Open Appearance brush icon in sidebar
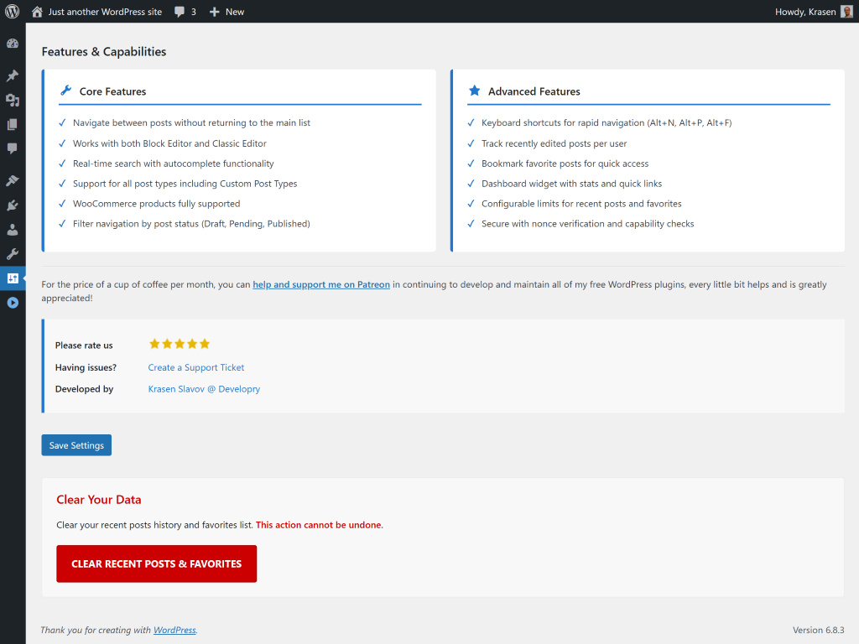 click(13, 181)
